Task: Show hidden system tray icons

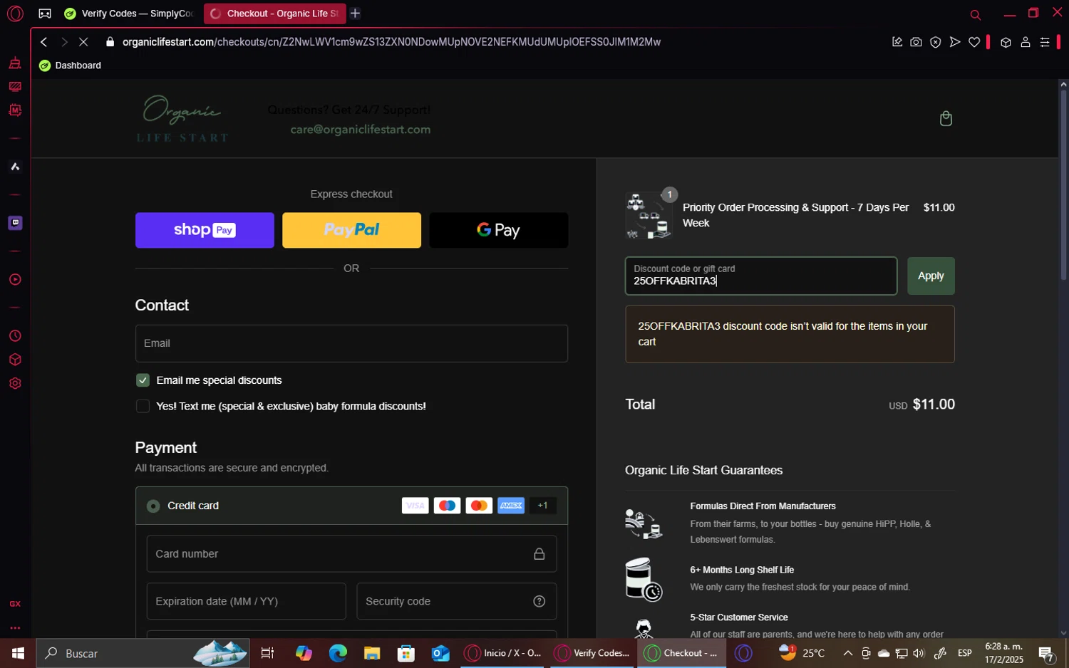Action: (847, 653)
